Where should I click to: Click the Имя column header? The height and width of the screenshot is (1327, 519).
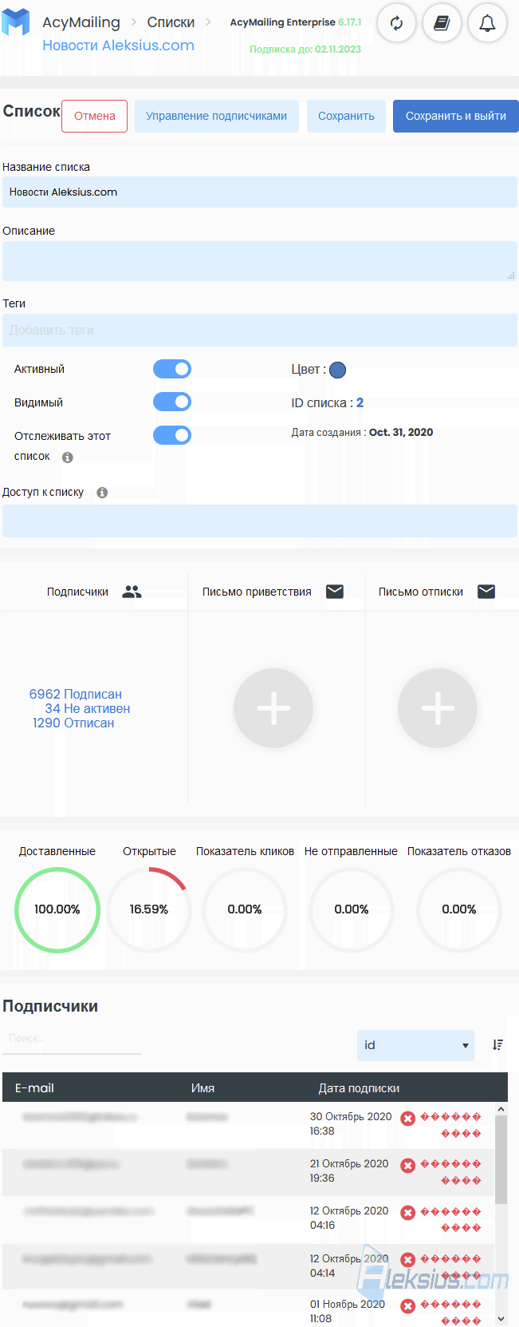pos(202,1088)
